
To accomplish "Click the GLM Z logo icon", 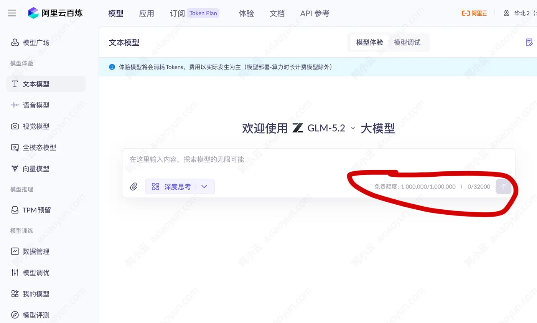I will 298,128.
